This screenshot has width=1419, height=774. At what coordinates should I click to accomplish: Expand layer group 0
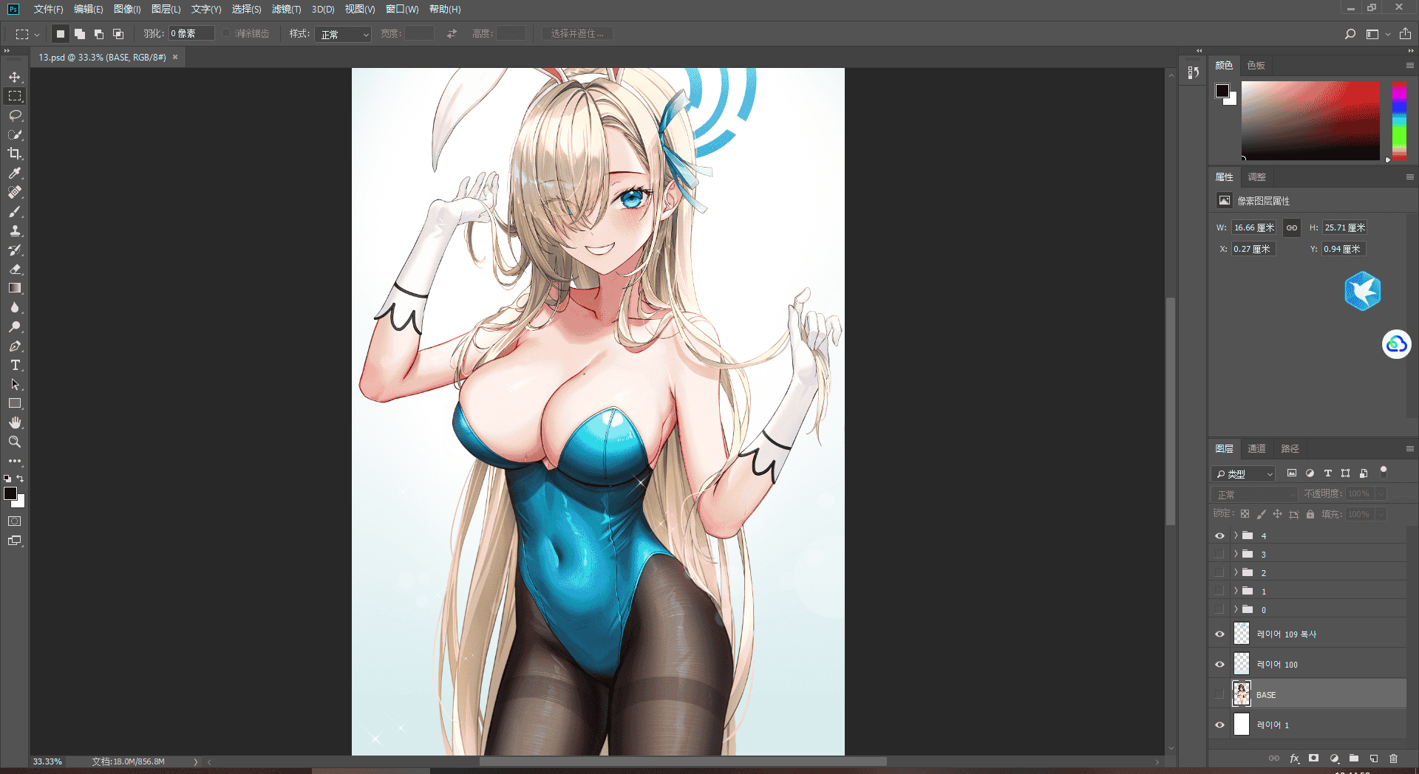click(1235, 609)
